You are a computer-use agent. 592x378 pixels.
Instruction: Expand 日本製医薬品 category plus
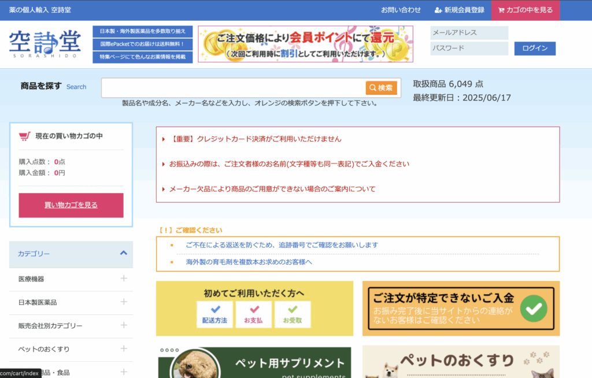[124, 302]
